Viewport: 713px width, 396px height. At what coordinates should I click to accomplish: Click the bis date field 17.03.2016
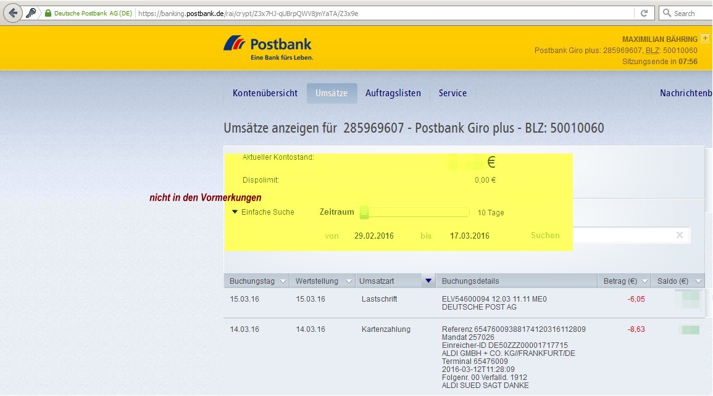coord(470,236)
